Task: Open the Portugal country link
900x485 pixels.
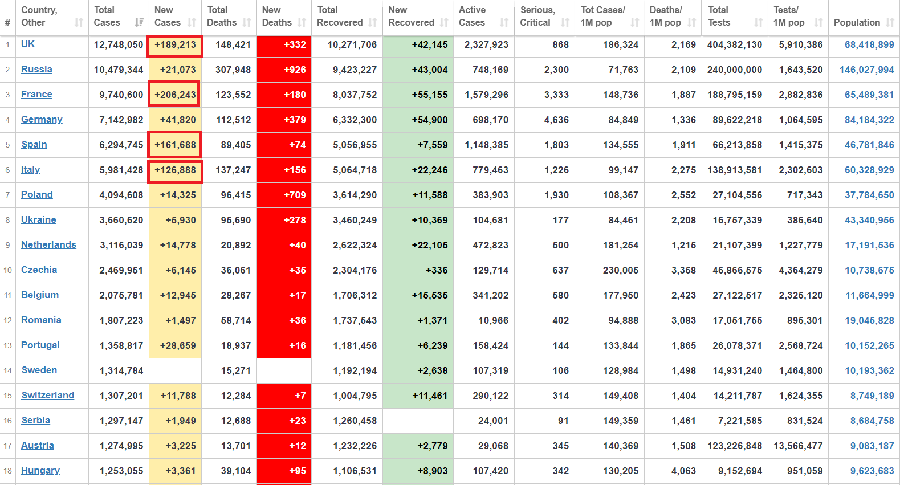Action: 40,345
